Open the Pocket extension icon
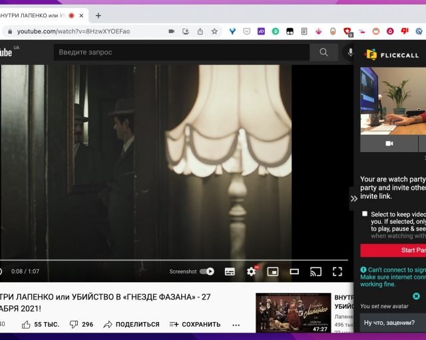426x340 pixels. point(247,31)
